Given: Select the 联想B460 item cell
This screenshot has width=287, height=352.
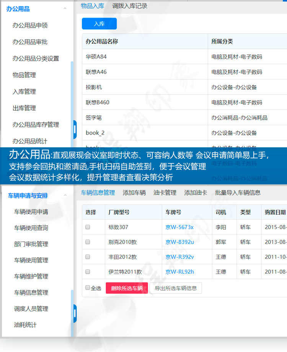Looking at the screenshot, I should (145, 103).
